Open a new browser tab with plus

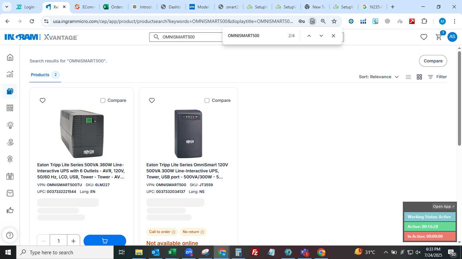tap(393, 7)
